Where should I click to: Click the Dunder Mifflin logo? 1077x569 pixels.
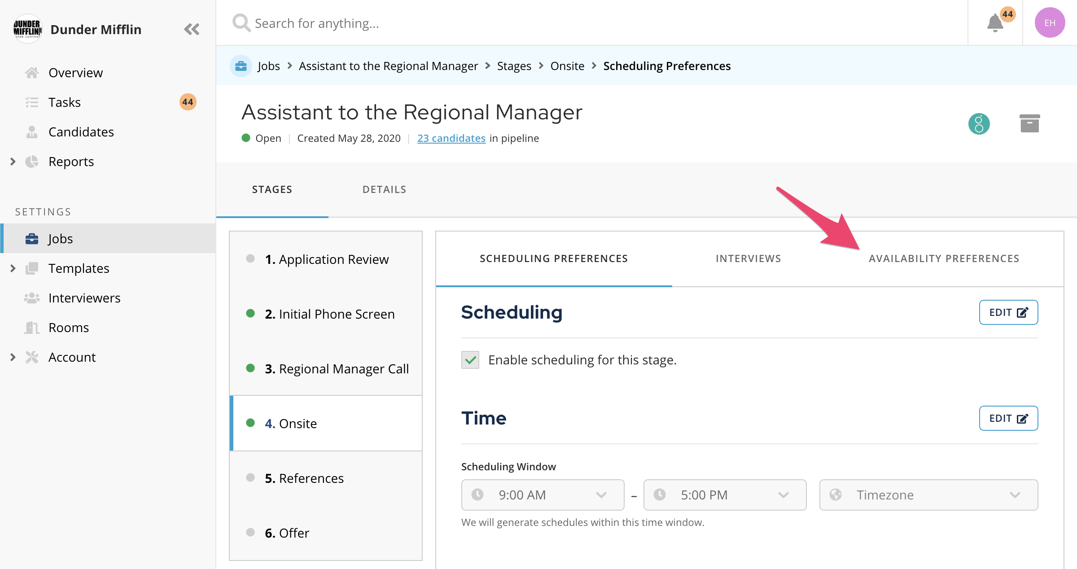pyautogui.click(x=27, y=29)
